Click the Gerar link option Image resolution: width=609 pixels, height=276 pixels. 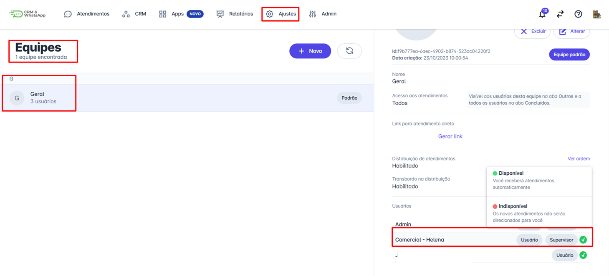click(x=450, y=136)
